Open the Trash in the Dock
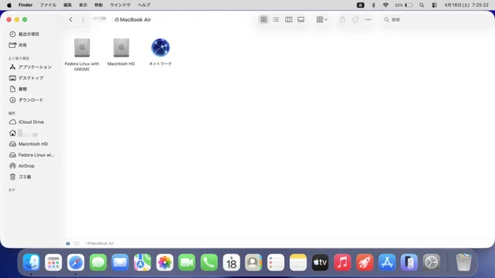The width and height of the screenshot is (495, 278). [x=463, y=263]
